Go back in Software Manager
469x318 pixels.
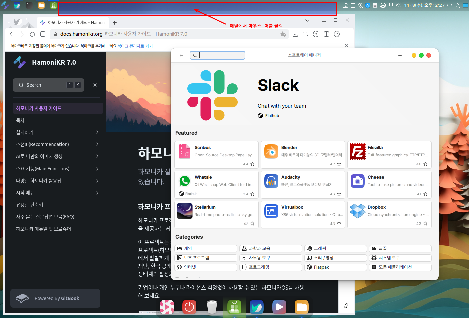coord(181,55)
